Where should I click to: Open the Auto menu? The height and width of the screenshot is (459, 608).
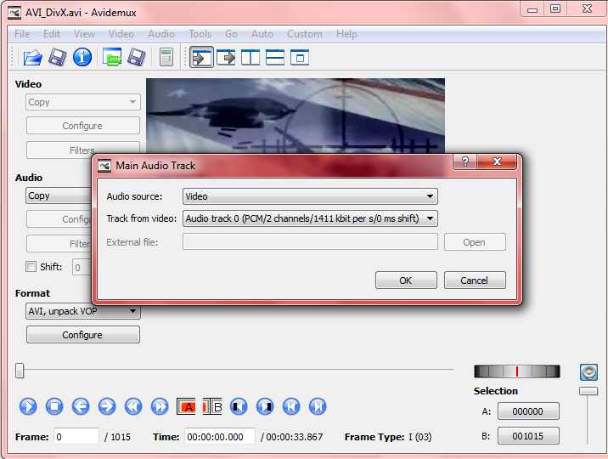click(x=262, y=34)
